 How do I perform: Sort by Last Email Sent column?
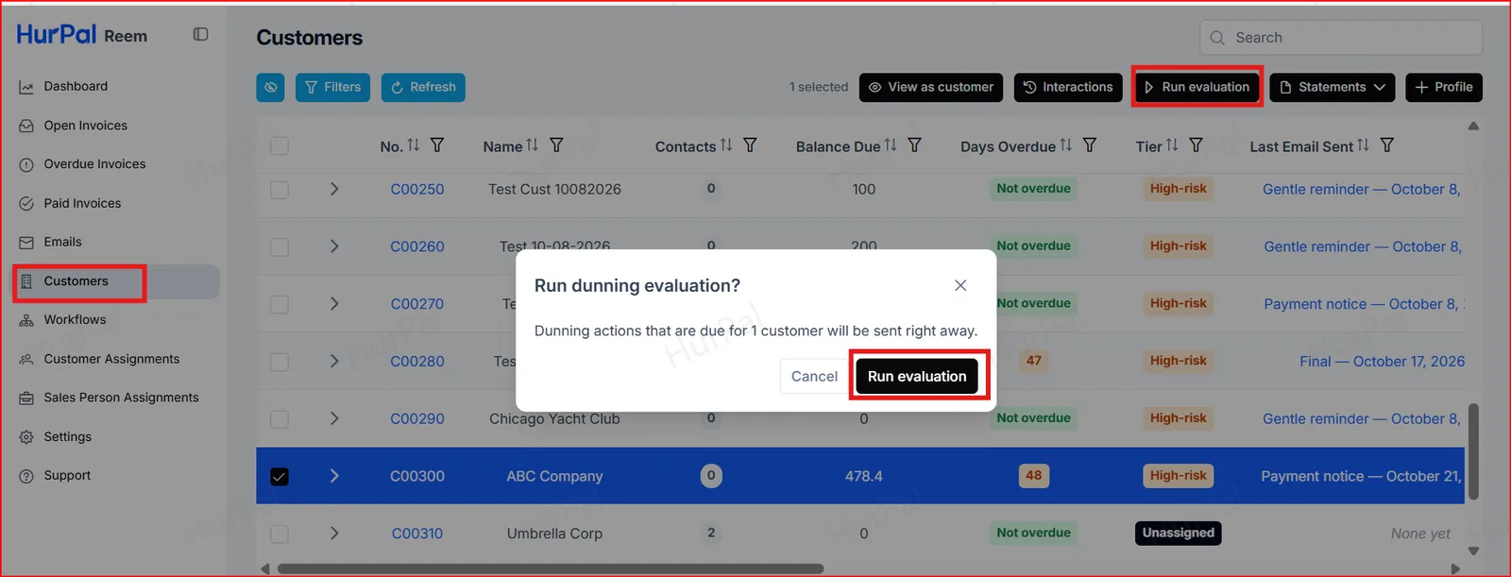click(x=1363, y=145)
